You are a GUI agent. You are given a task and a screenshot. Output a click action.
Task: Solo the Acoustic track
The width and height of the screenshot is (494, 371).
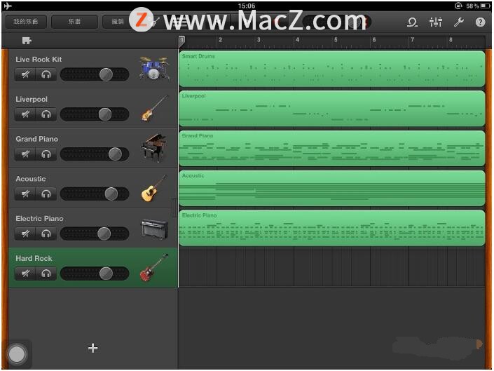(46, 194)
